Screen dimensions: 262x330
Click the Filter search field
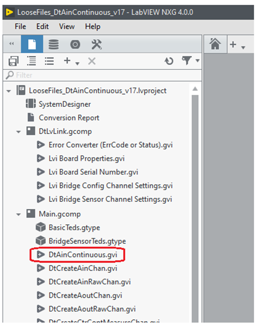pos(99,75)
